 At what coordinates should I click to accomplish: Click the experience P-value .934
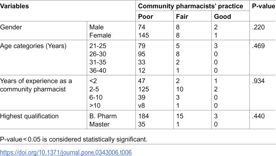coord(258,81)
